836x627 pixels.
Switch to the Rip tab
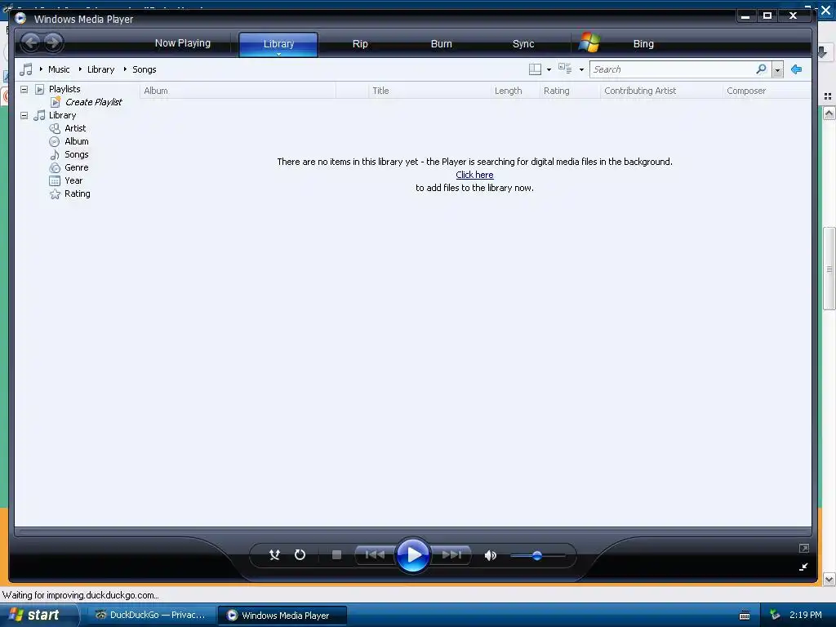[360, 44]
